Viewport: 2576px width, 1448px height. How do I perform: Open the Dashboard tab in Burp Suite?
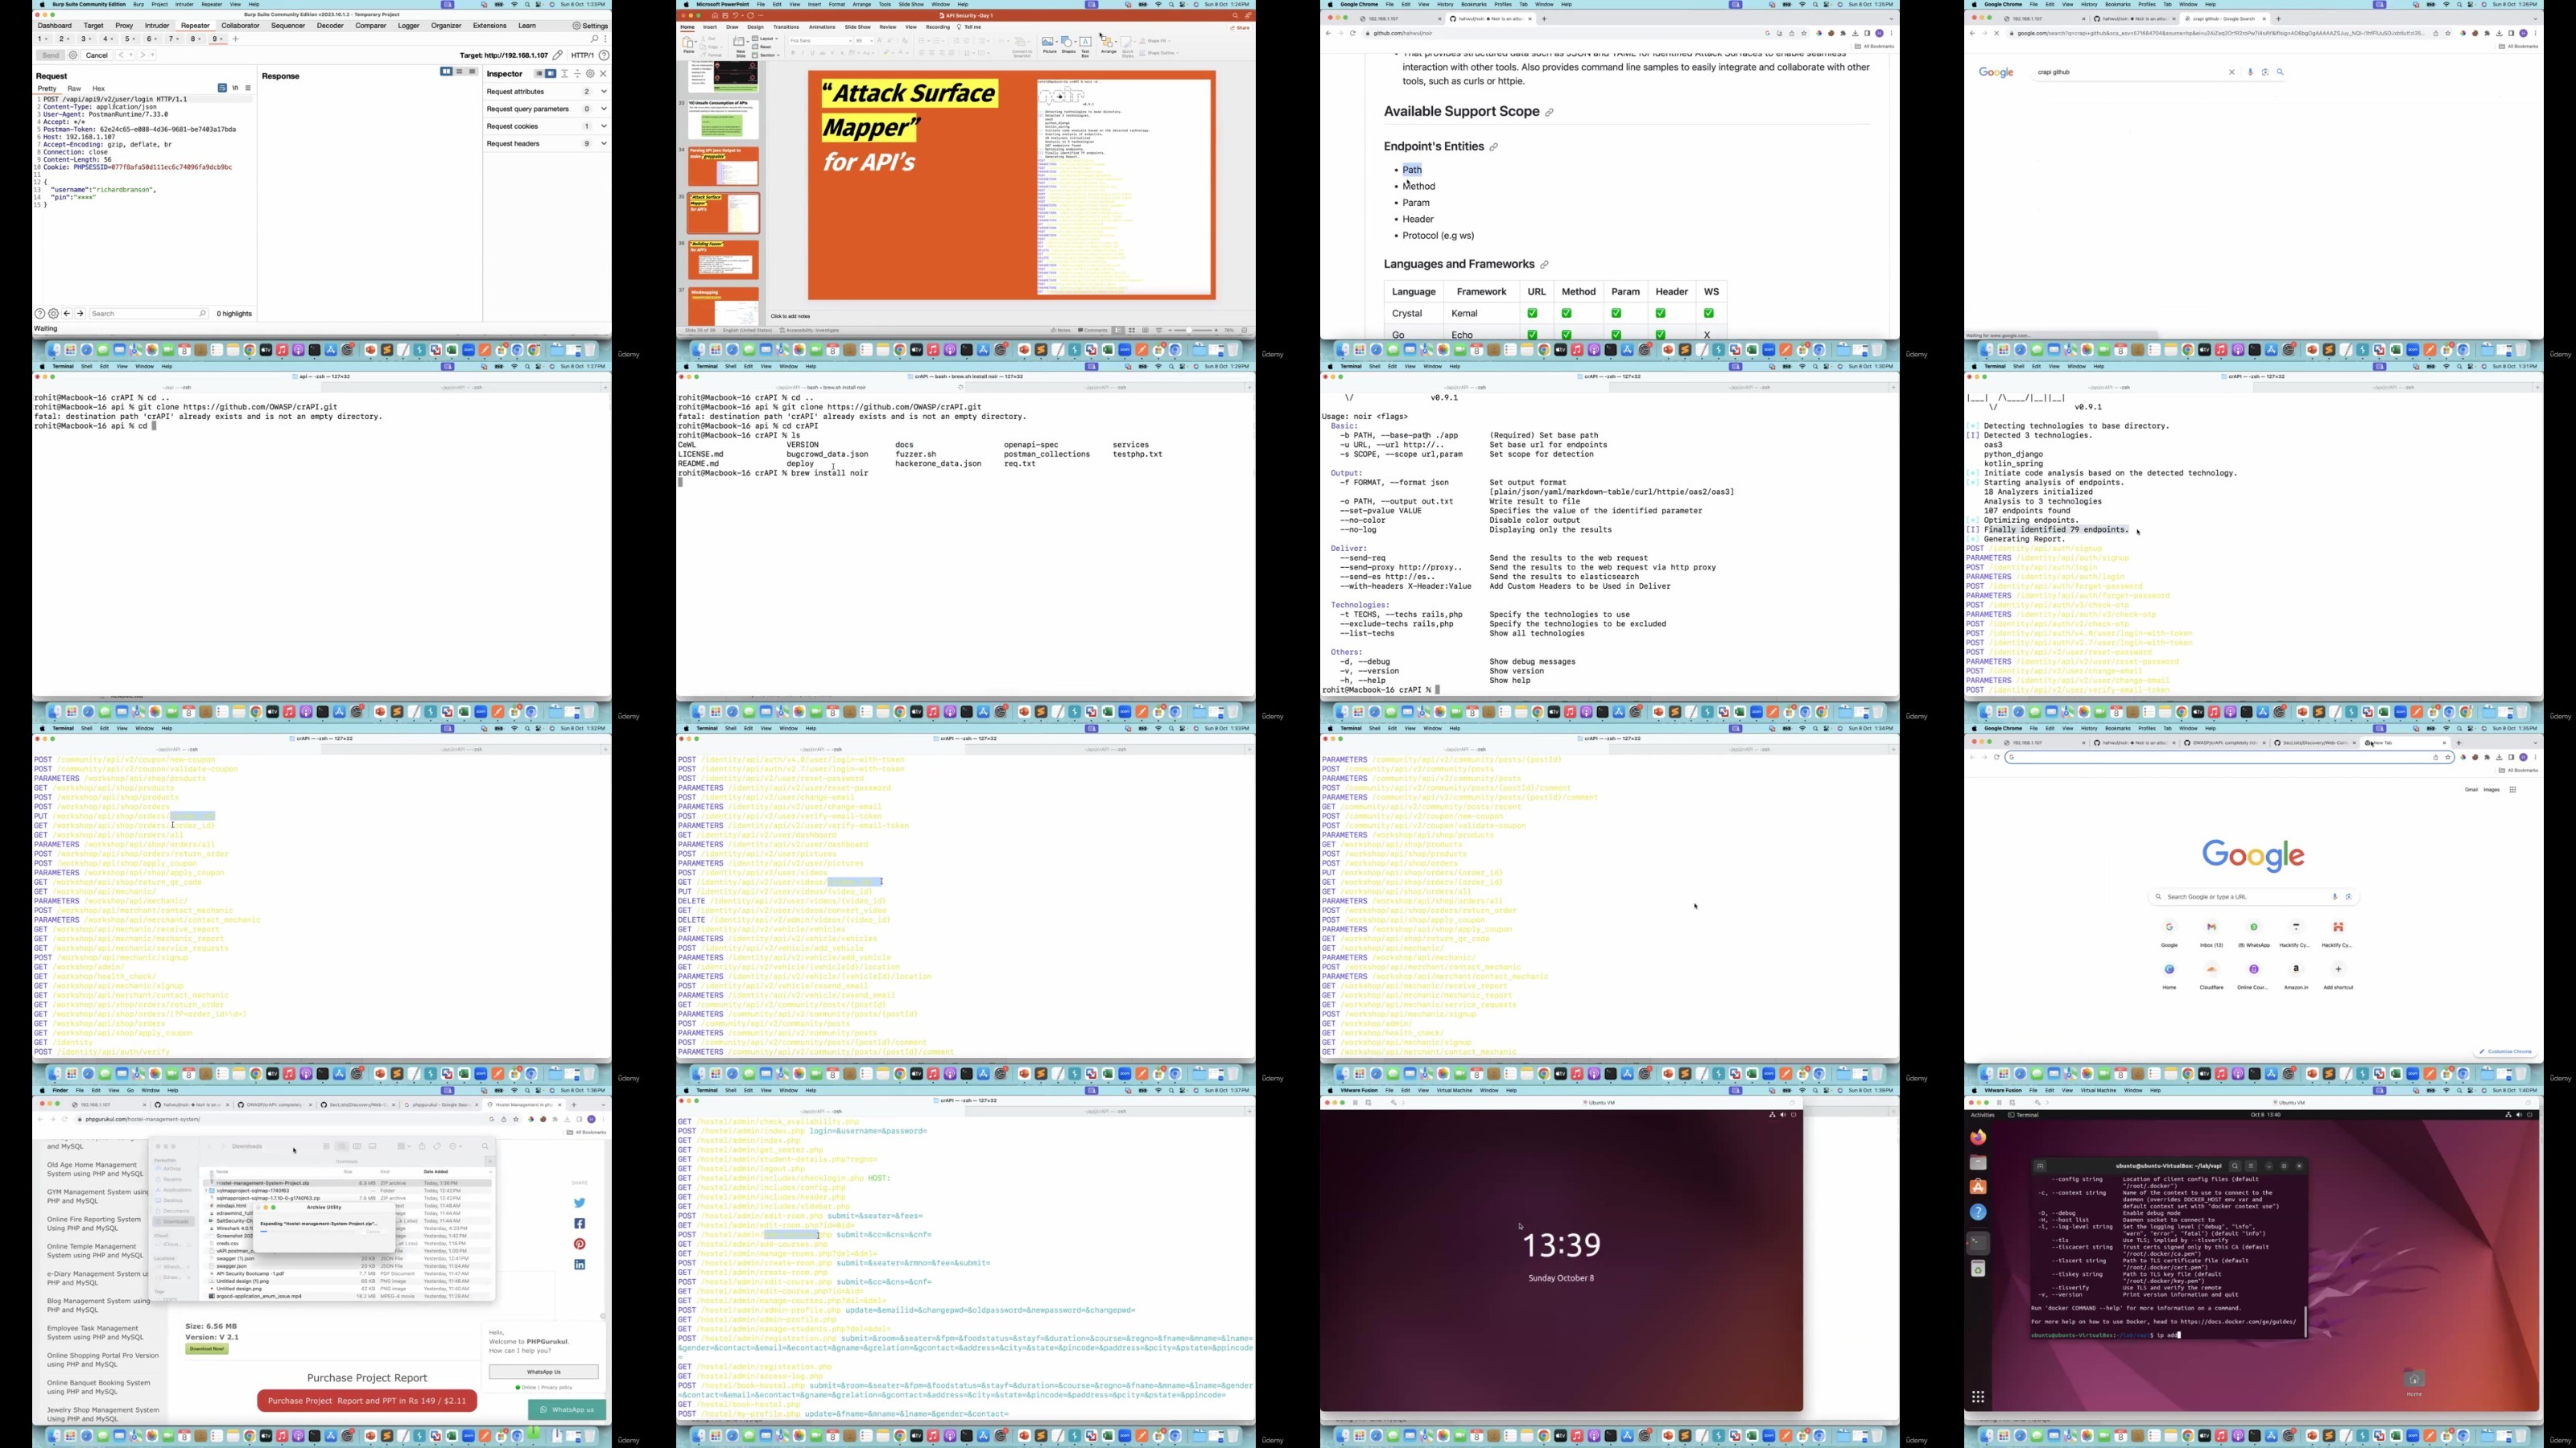[55, 26]
